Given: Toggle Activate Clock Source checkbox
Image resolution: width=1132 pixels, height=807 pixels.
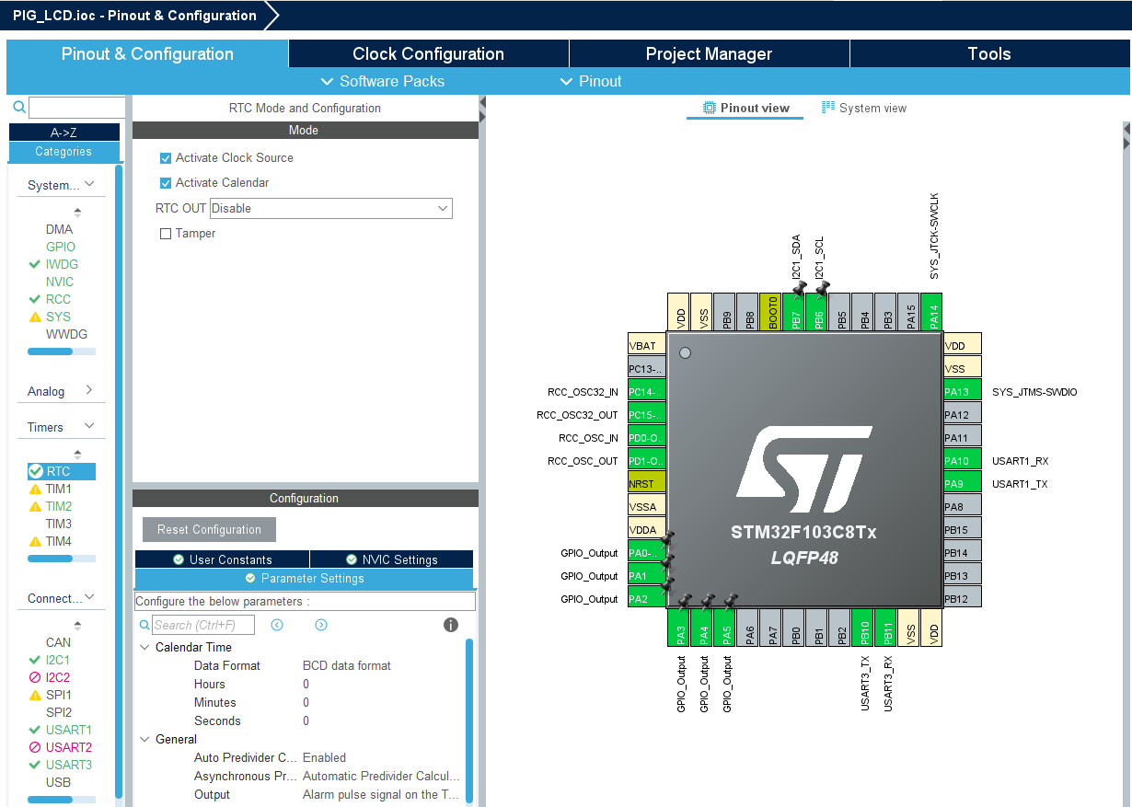Looking at the screenshot, I should tap(166, 158).
